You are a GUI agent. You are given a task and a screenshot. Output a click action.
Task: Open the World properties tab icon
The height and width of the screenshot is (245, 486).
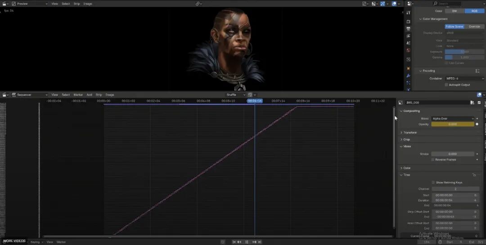[x=409, y=50]
